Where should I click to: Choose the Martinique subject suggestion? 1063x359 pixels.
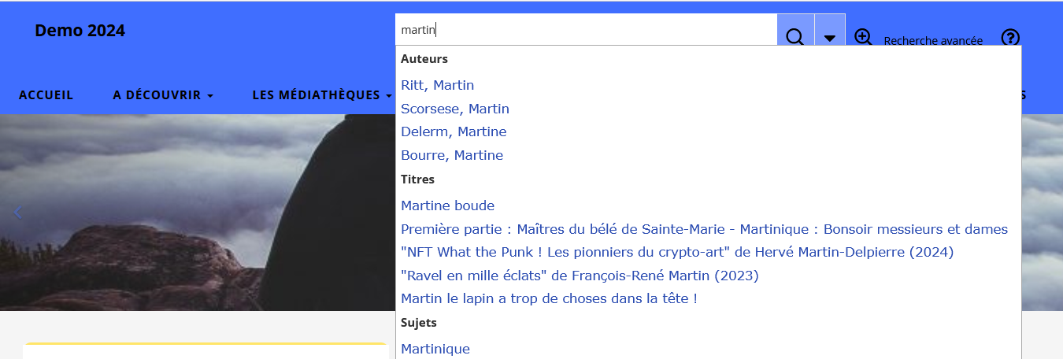[435, 349]
